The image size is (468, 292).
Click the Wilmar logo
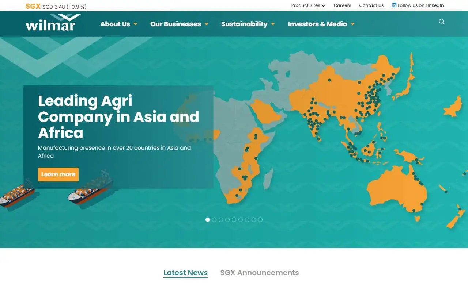click(53, 23)
